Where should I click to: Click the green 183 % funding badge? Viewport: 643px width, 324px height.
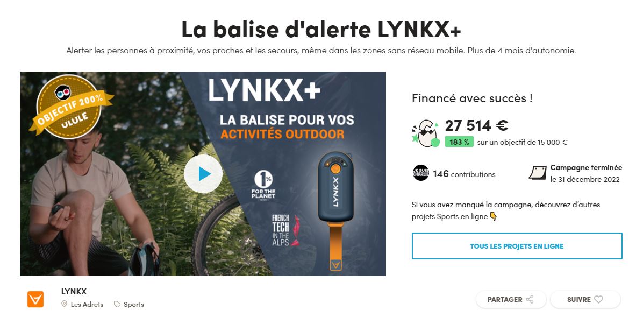click(x=459, y=142)
